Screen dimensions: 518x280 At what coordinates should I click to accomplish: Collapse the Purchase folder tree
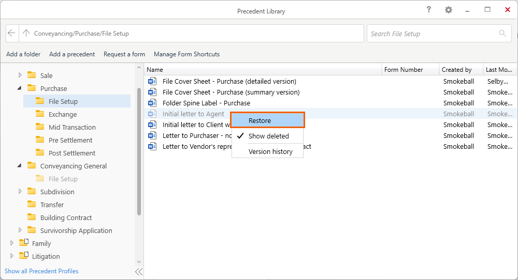tap(20, 88)
